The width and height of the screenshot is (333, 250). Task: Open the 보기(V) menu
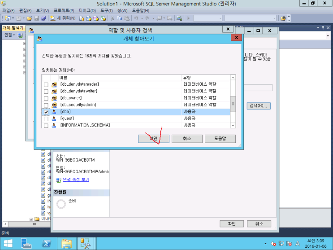click(x=43, y=11)
